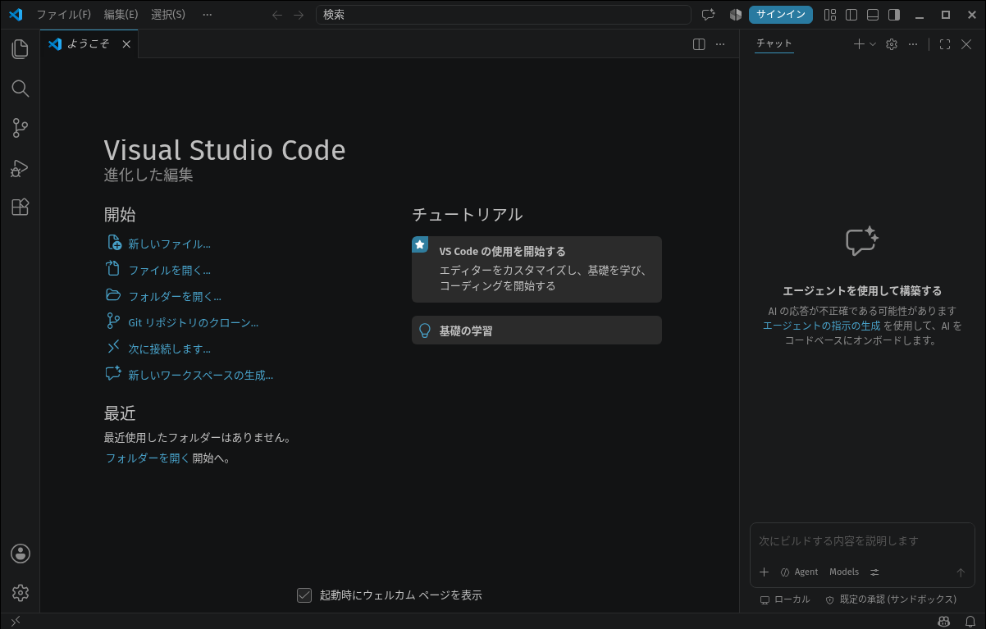986x629 pixels.
Task: Select the チャット tab
Action: [x=774, y=43]
